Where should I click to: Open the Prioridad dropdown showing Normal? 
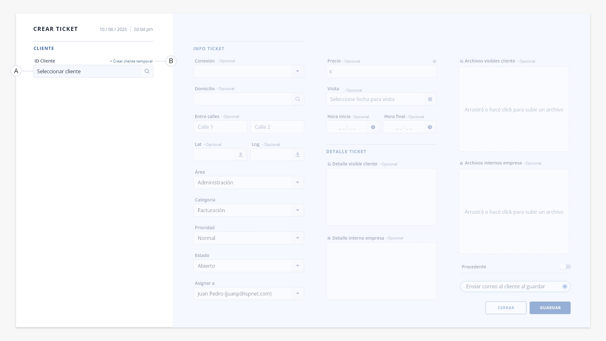click(x=249, y=238)
